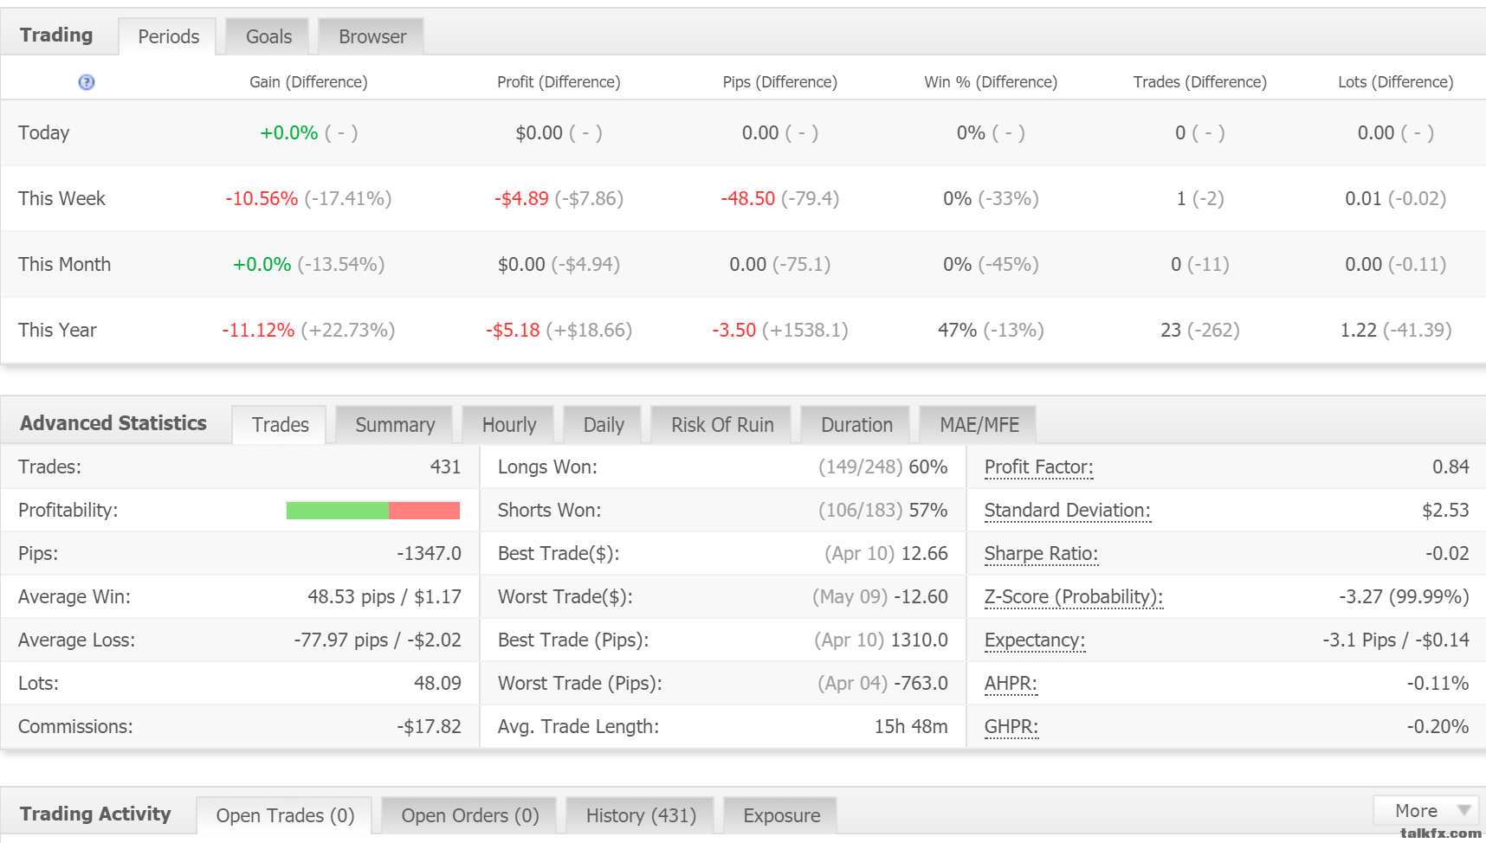Screen dimensions: 1486x843
Task: Click the Sharpe Ratio link
Action: [1041, 554]
